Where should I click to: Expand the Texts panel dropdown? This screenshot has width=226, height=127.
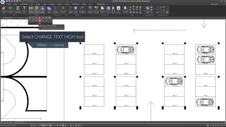point(17,15)
